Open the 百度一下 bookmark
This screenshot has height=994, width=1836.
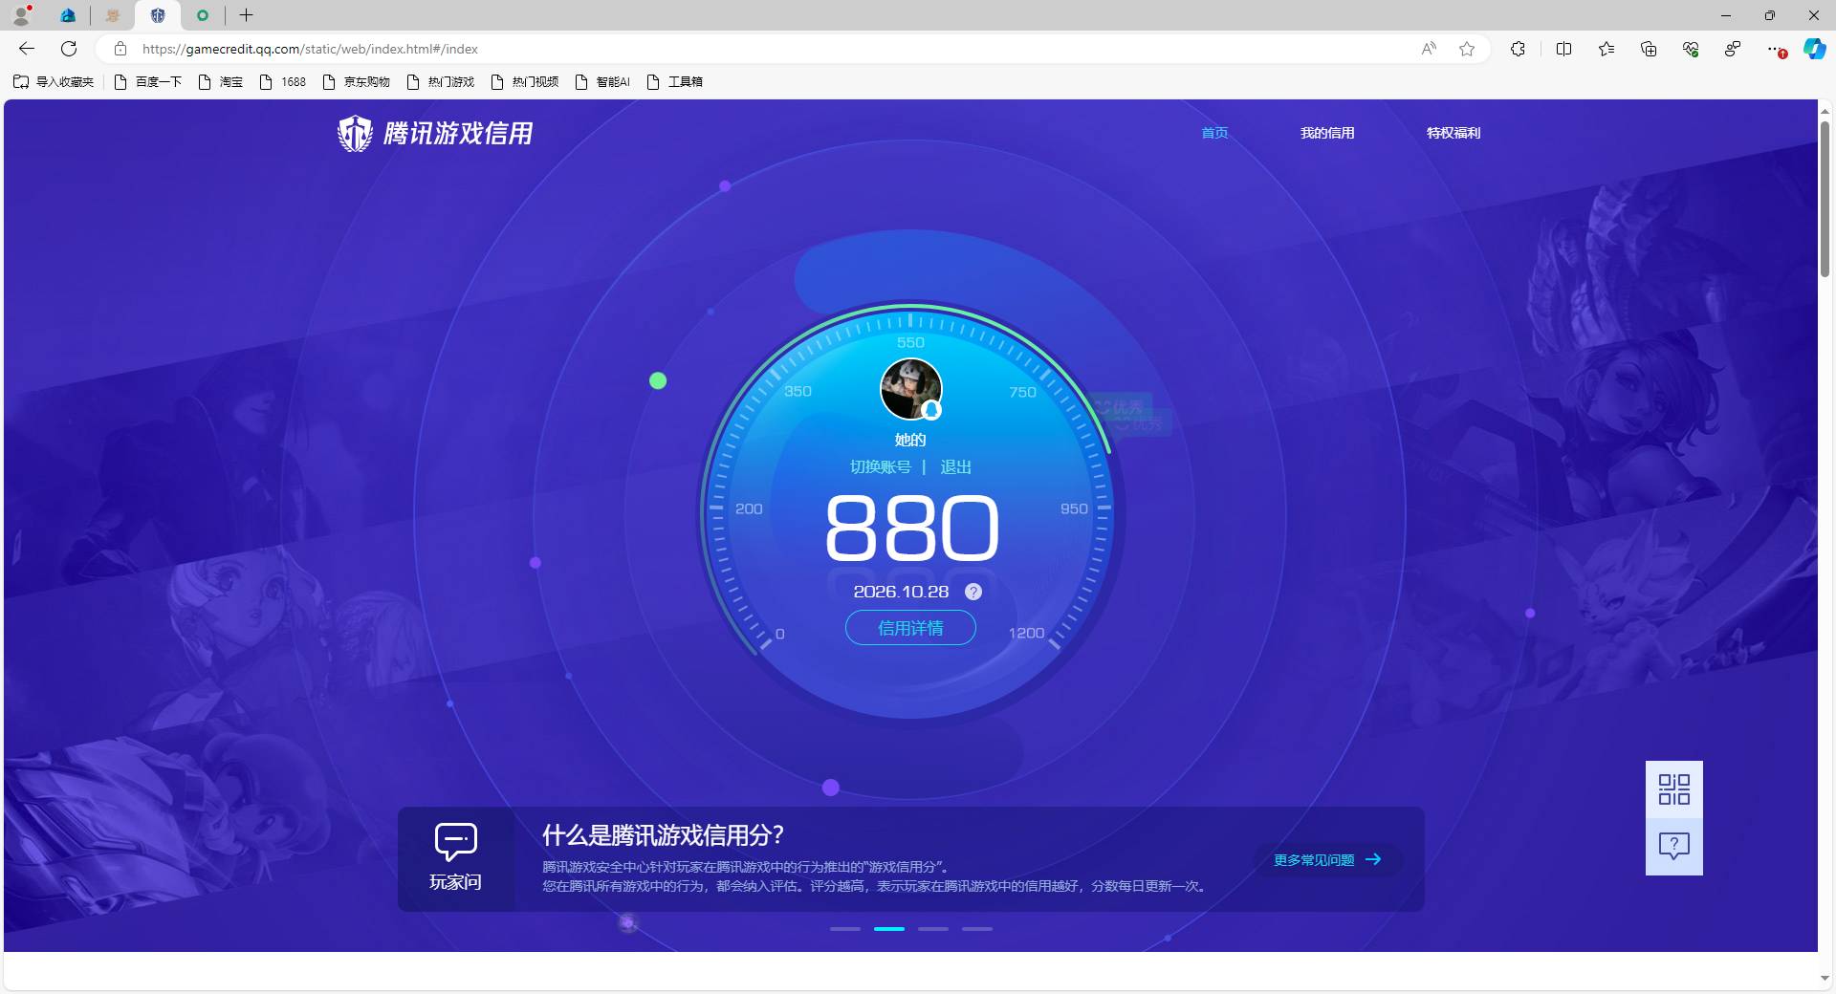[x=148, y=82]
